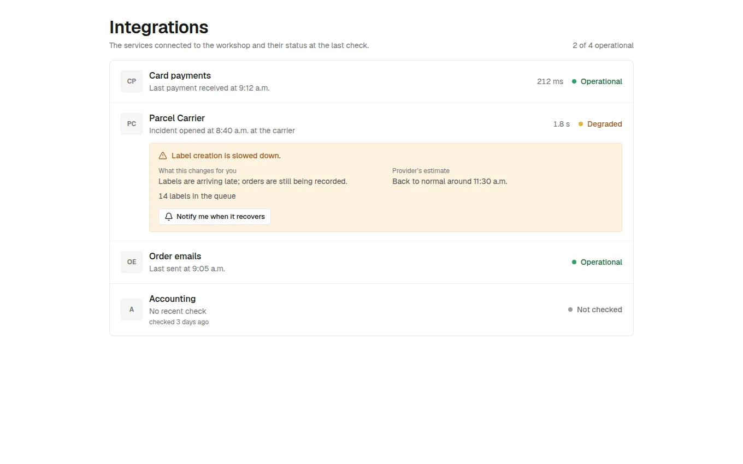The height and width of the screenshot is (464, 743).
Task: Click the Integrations page heading
Action: 159,27
